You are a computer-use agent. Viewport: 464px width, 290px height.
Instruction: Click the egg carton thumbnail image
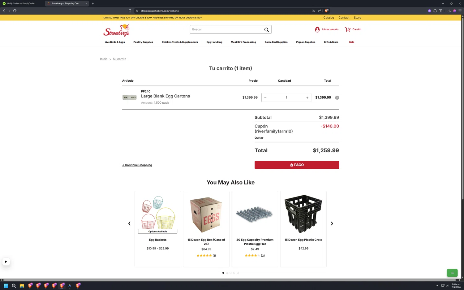(129, 97)
